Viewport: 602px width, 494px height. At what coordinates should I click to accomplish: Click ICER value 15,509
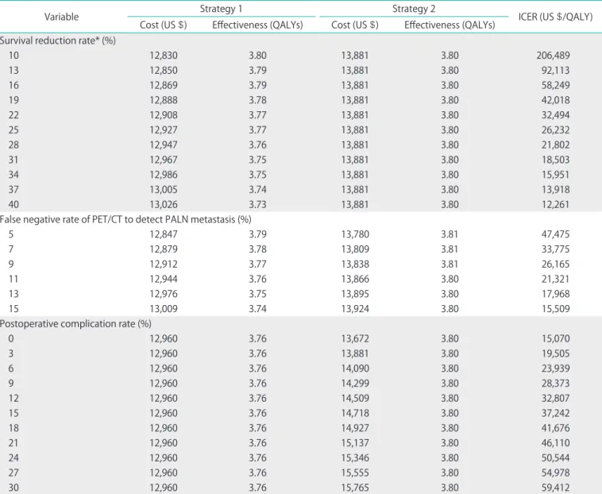[556, 309]
